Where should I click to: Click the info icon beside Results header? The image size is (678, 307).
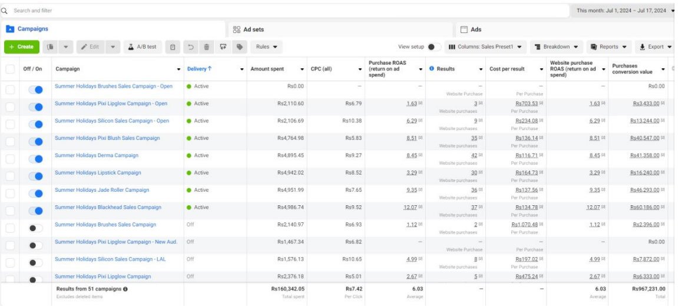(x=432, y=69)
